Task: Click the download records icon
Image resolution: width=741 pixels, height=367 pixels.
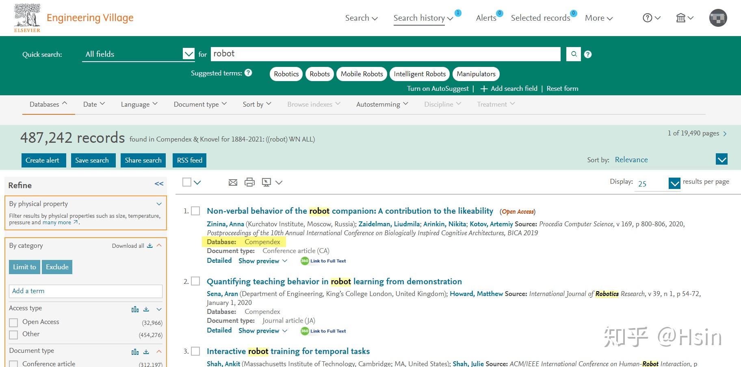Action: click(x=266, y=182)
